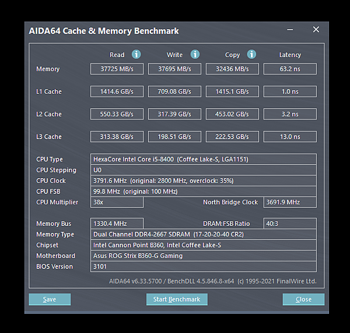
Task: Select the L3 Cache copy value 222.53 GB/s
Action: pyautogui.click(x=232, y=137)
